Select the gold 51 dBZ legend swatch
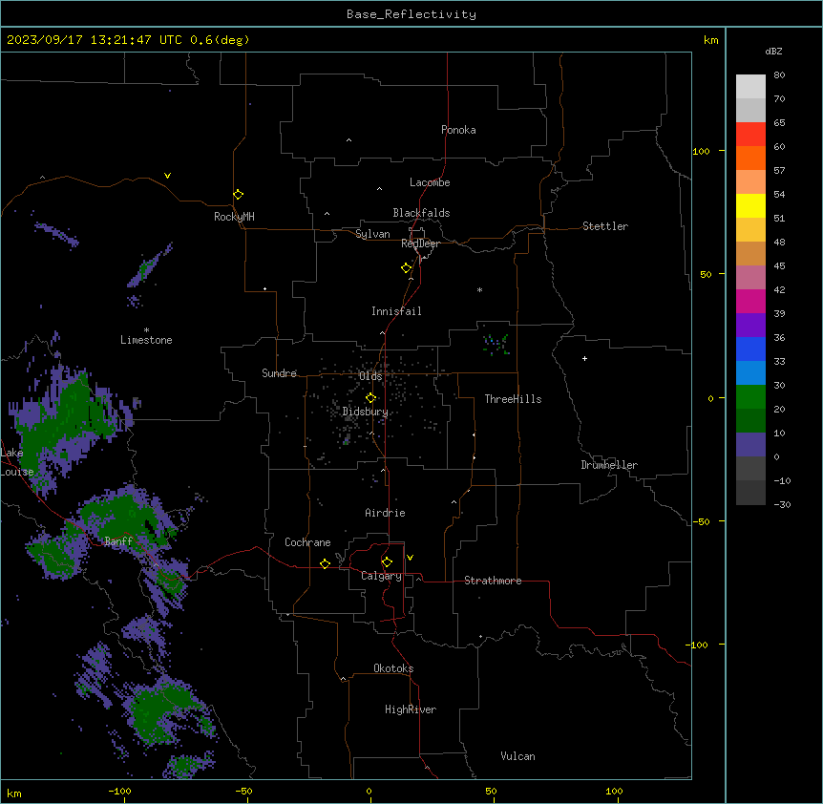 click(x=750, y=230)
